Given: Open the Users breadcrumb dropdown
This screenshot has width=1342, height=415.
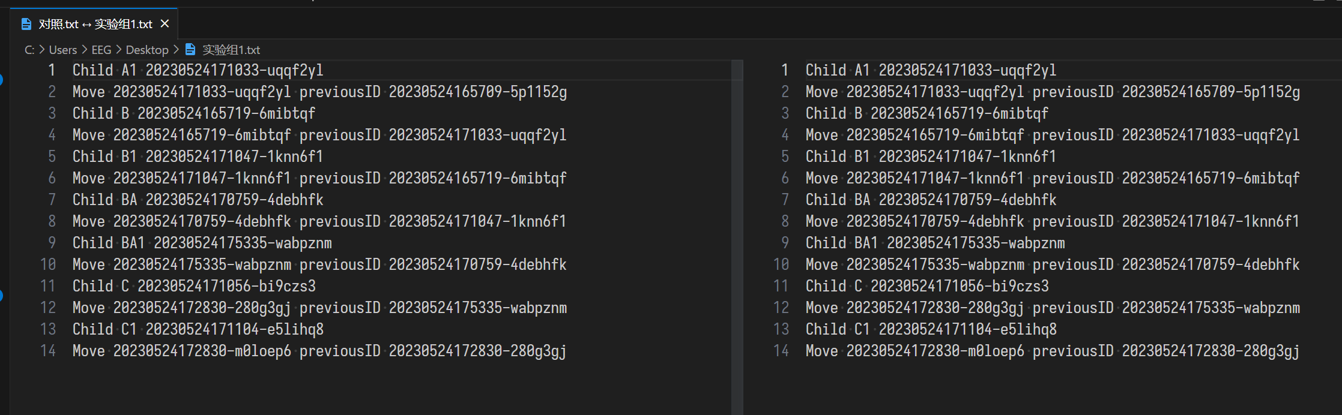Looking at the screenshot, I should (63, 50).
